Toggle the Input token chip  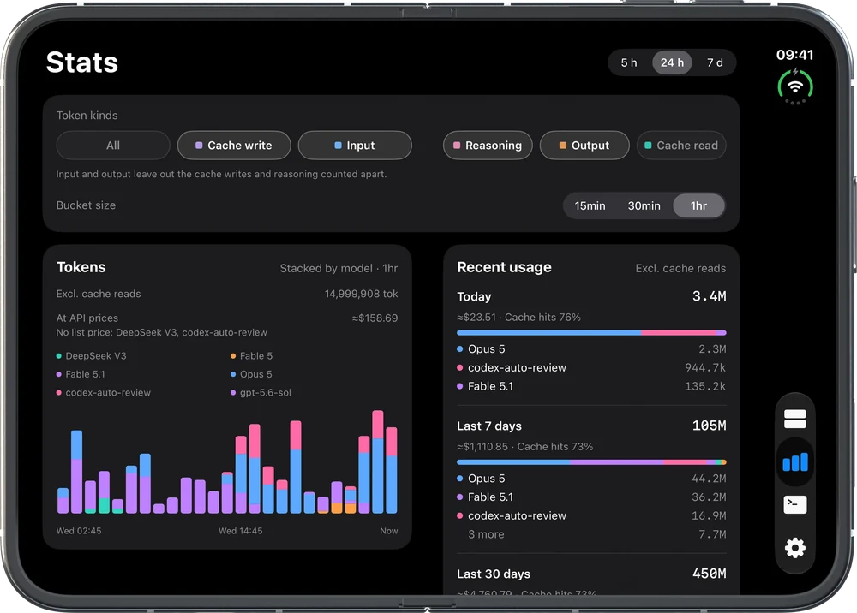click(355, 146)
